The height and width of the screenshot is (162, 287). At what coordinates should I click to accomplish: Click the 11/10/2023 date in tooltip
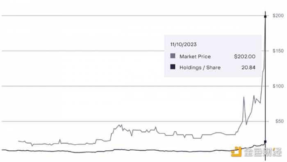(x=183, y=44)
